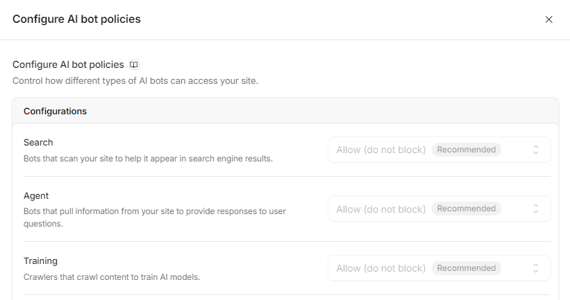Click the Recommended badge in Search row
The image size is (570, 300).
(466, 150)
